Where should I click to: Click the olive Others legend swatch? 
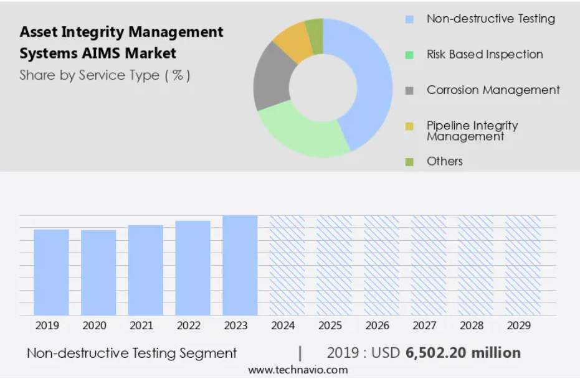tap(409, 162)
